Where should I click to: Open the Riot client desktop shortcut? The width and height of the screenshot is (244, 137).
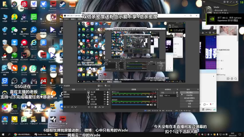[x=24, y=44]
